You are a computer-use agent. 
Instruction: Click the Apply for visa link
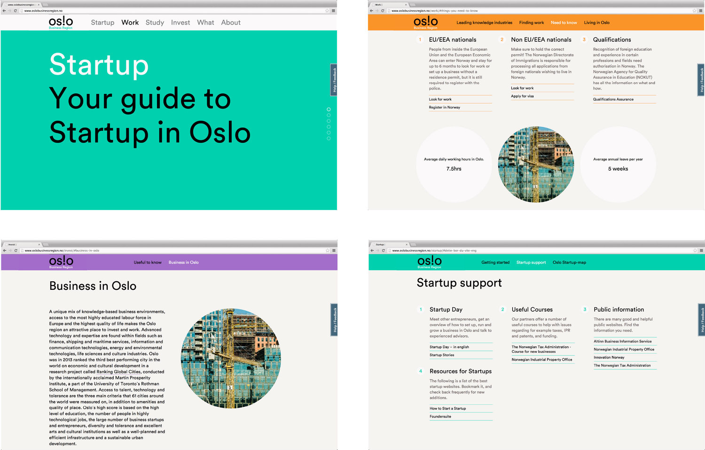[522, 96]
